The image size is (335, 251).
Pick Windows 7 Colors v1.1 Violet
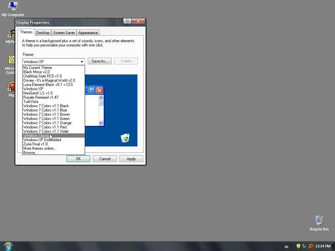(54, 131)
